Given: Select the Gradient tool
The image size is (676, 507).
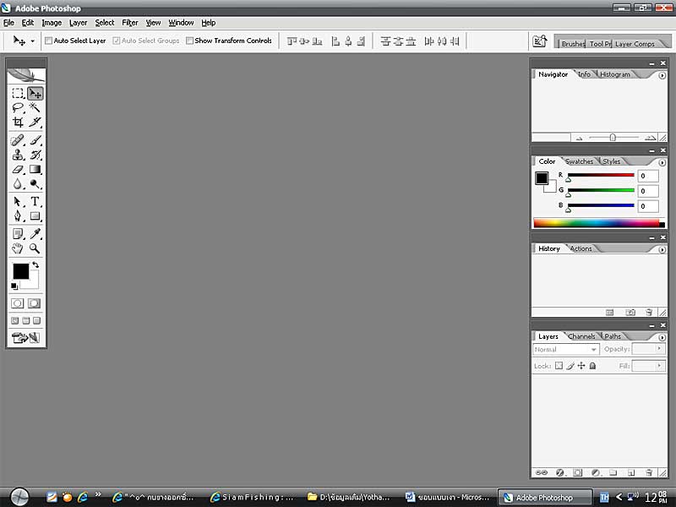Looking at the screenshot, I should point(35,170).
